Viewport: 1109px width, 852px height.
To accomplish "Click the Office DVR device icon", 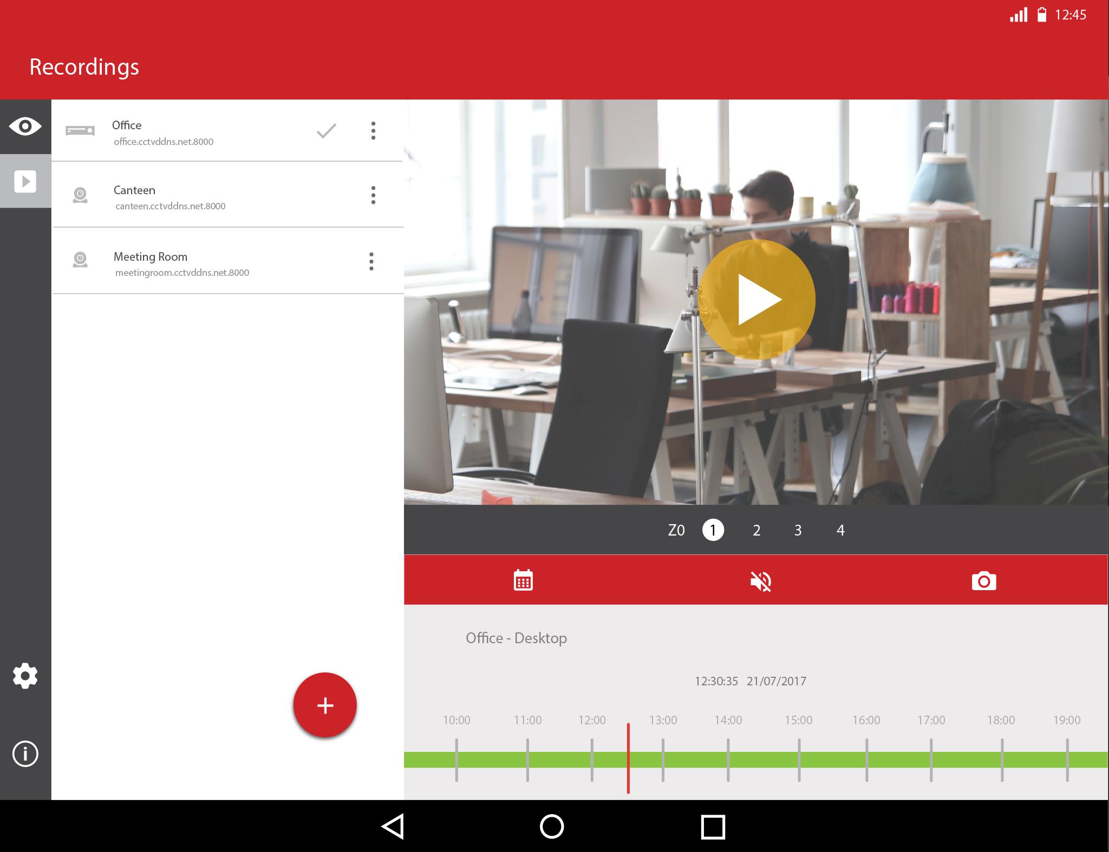I will [80, 130].
